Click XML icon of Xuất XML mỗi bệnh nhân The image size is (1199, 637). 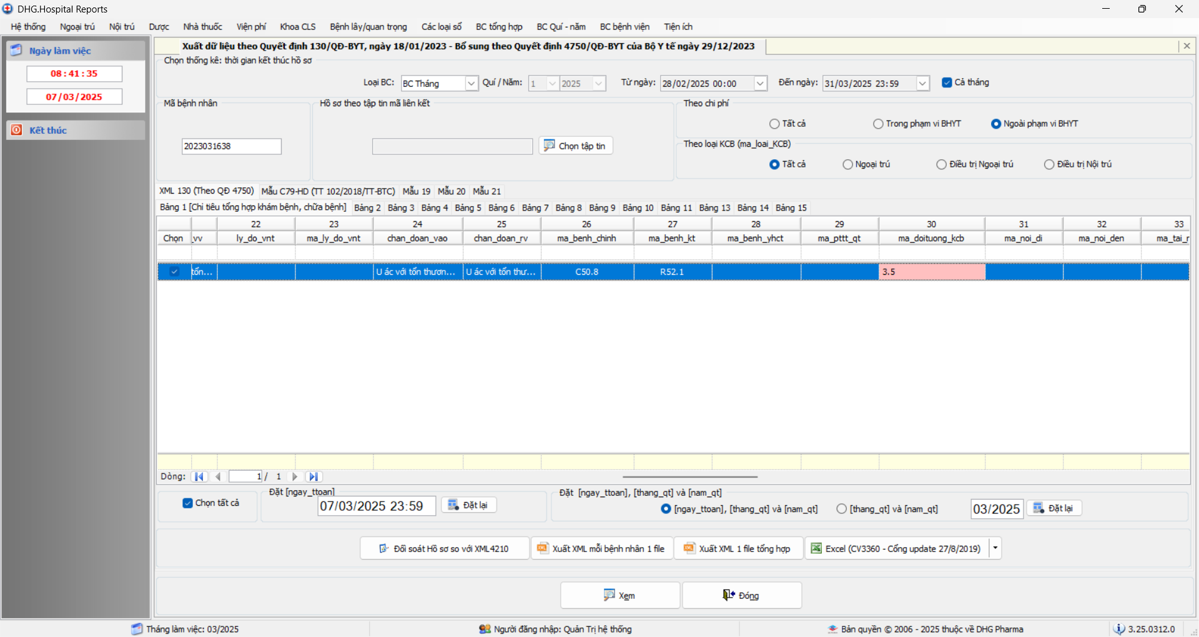coord(543,548)
